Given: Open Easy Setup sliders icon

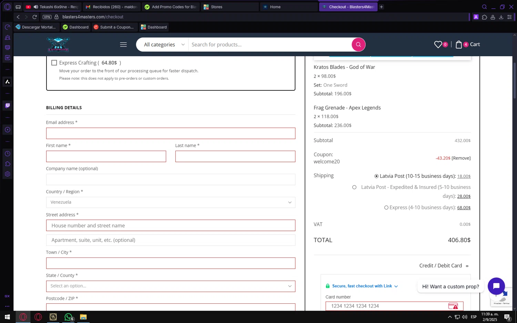Looking at the screenshot, I should pos(509,17).
